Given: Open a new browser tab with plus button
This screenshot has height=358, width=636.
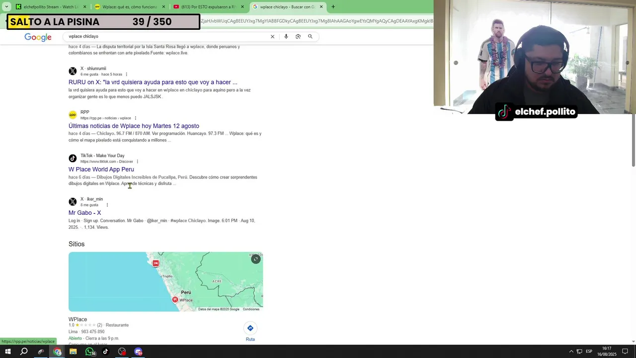Looking at the screenshot, I should pyautogui.click(x=333, y=7).
